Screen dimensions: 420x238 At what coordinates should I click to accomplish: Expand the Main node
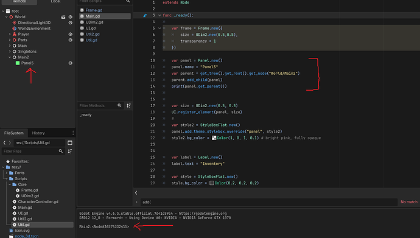[x=10, y=46]
